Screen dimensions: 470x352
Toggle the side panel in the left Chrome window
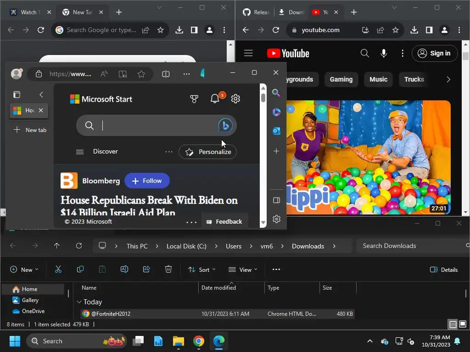point(194,30)
